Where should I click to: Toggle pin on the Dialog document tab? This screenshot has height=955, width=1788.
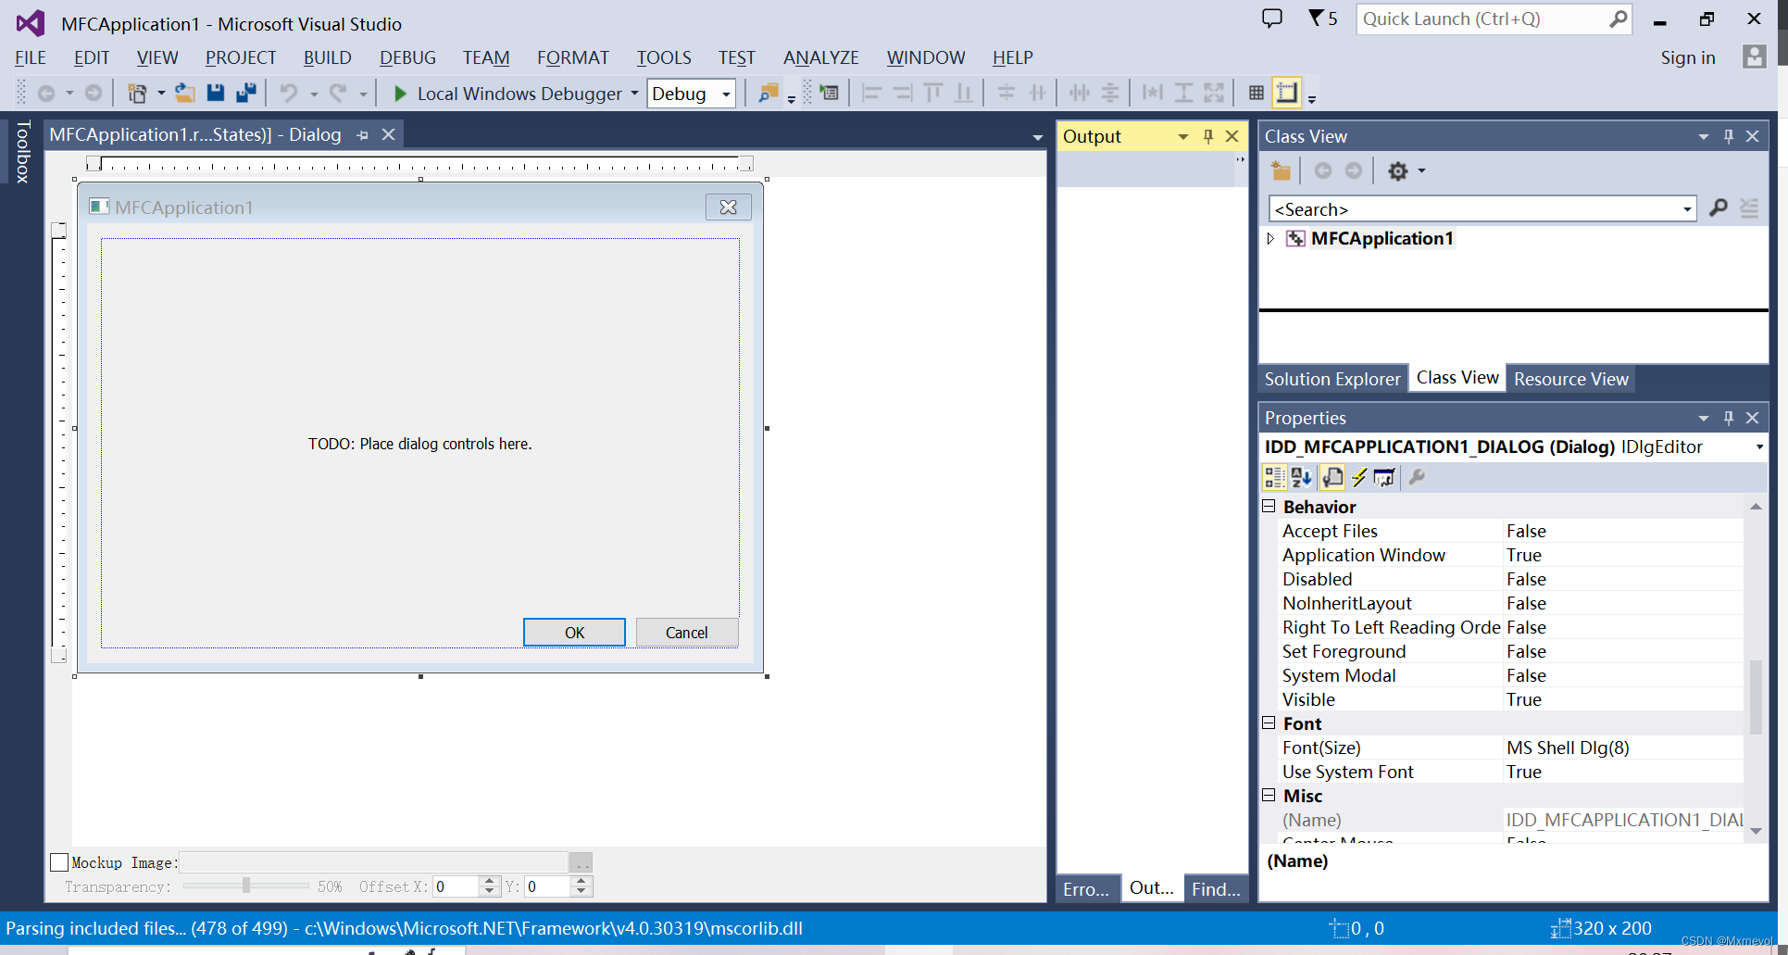coord(363,135)
